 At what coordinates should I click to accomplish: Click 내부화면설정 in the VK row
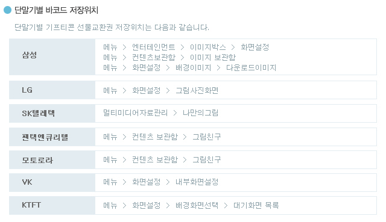[197, 182]
